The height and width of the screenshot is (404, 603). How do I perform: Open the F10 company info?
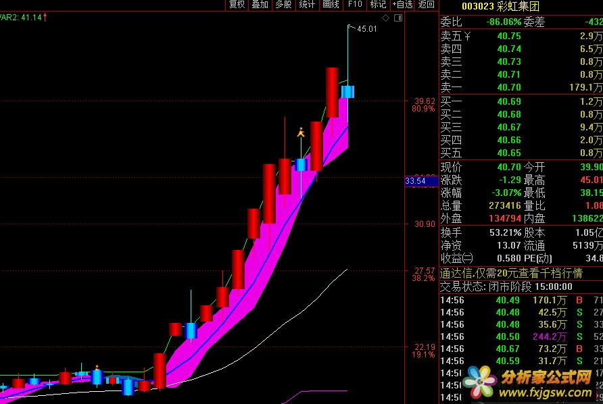(355, 5)
